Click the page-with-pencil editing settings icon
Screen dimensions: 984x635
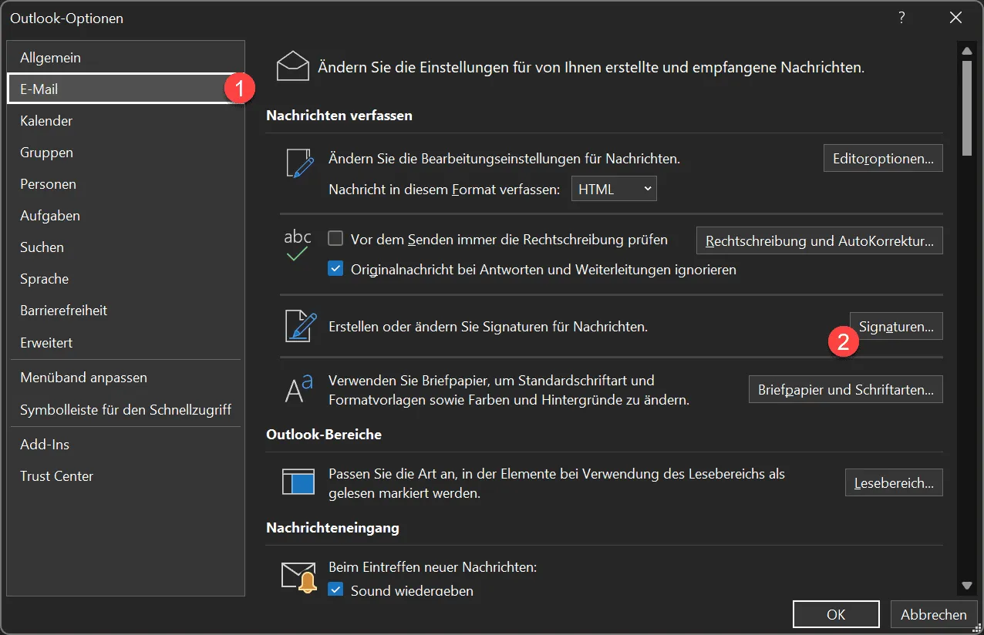(x=299, y=164)
